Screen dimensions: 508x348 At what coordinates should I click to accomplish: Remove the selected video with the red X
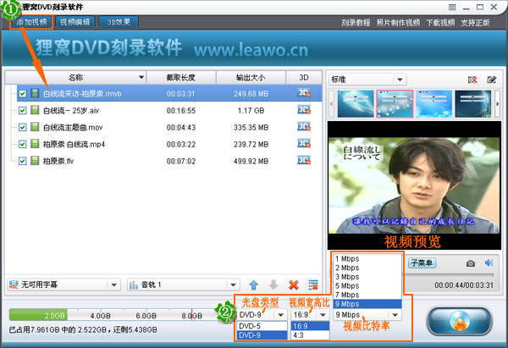294,284
